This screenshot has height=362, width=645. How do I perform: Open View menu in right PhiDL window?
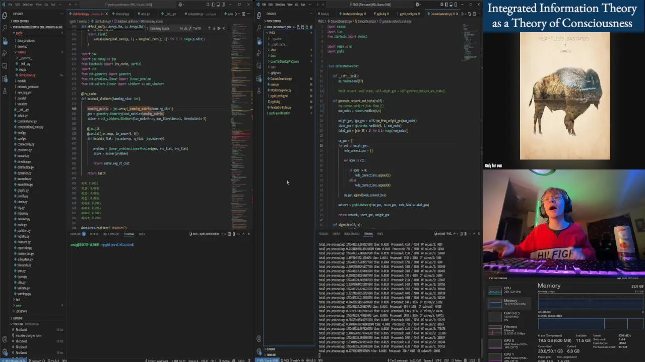click(x=291, y=5)
